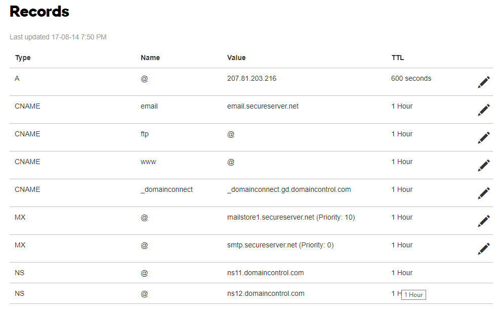Edit the www CNAME record

click(483, 165)
